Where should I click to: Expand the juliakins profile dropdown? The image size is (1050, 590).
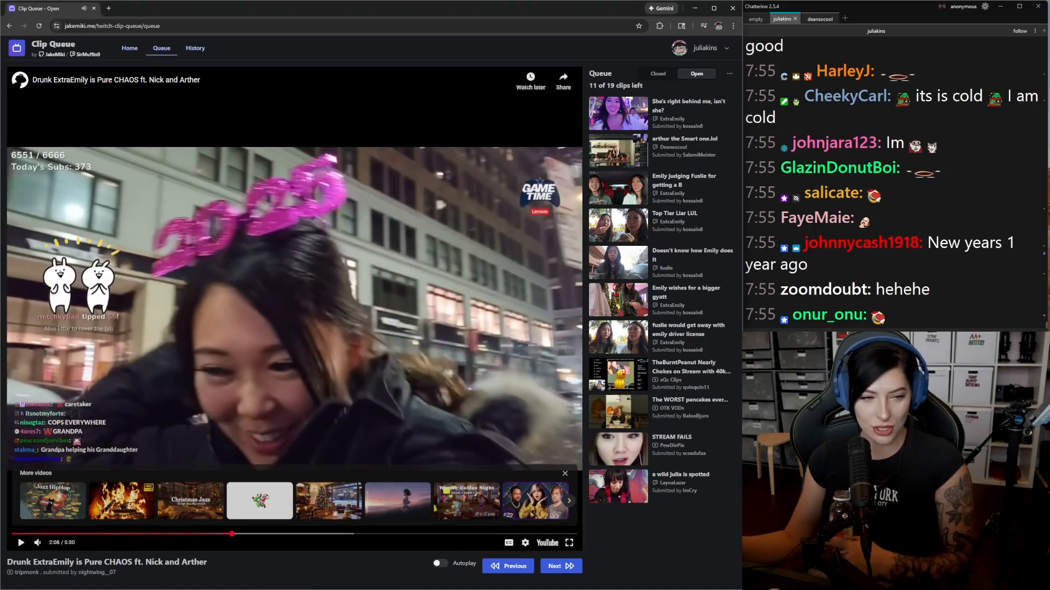[x=727, y=48]
